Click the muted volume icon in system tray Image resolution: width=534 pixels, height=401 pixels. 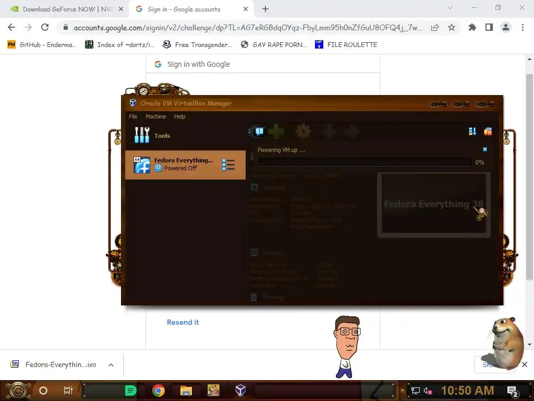428,391
